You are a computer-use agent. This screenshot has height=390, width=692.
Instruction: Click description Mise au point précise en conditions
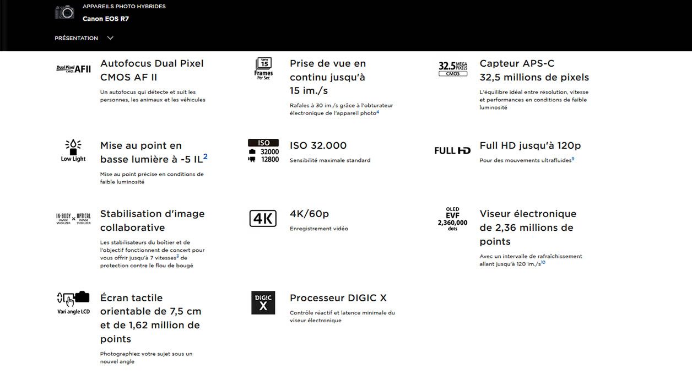(x=152, y=178)
